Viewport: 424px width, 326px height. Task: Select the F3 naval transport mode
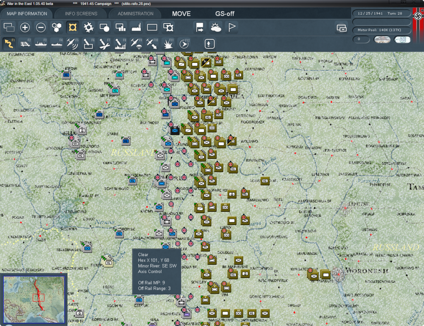41,43
